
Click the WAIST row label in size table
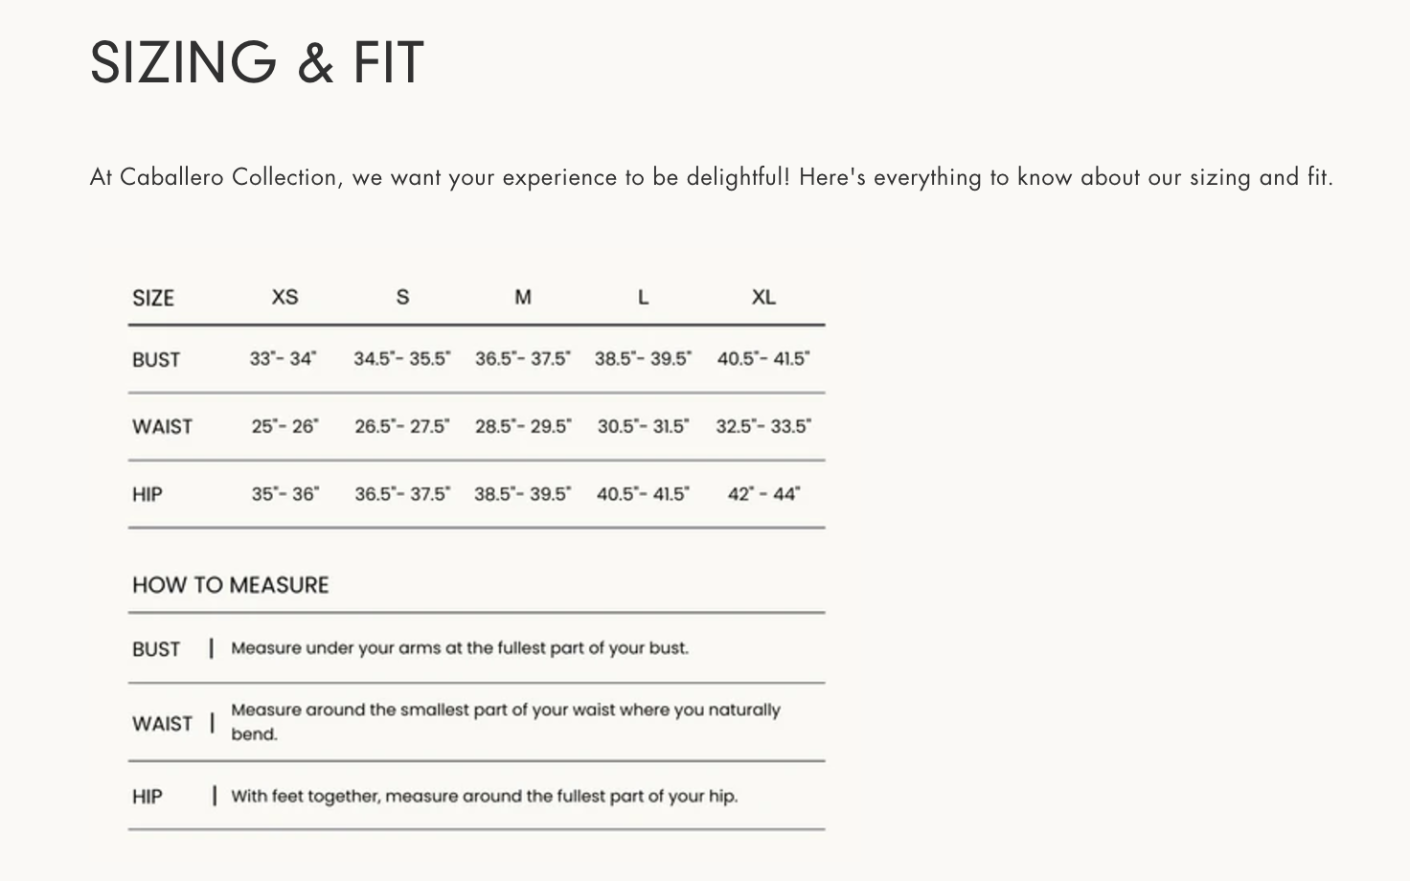(162, 427)
